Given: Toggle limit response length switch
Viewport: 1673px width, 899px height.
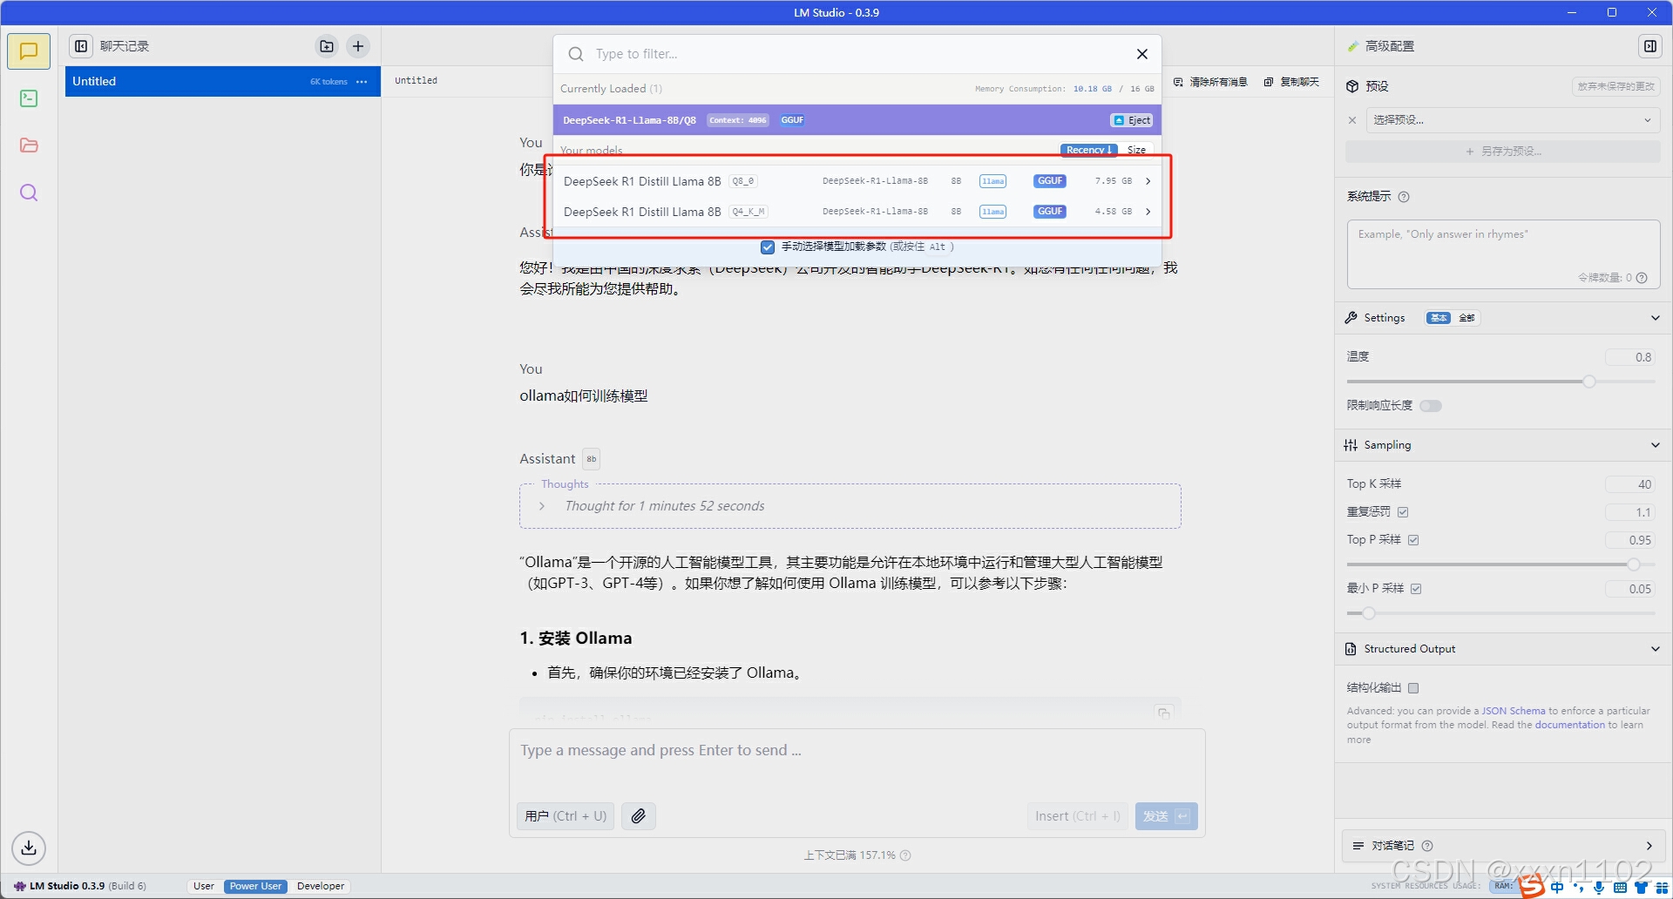Looking at the screenshot, I should click(x=1431, y=406).
